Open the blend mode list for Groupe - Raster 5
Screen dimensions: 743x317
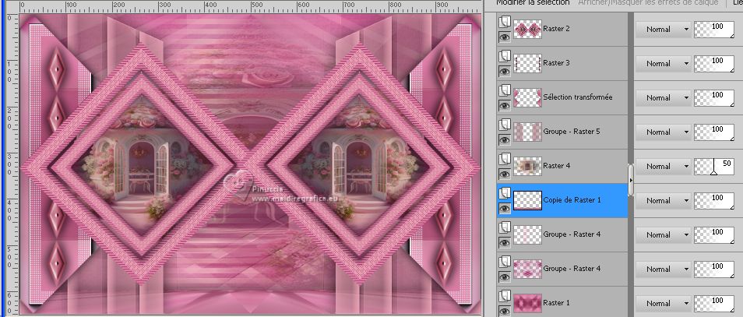coord(663,132)
